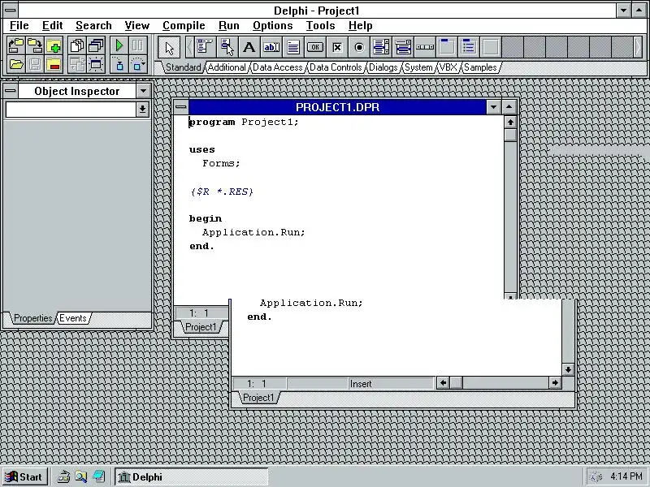Open the Delphi main window control menu box
Image resolution: width=650 pixels, height=487 pixels.
(x=11, y=11)
